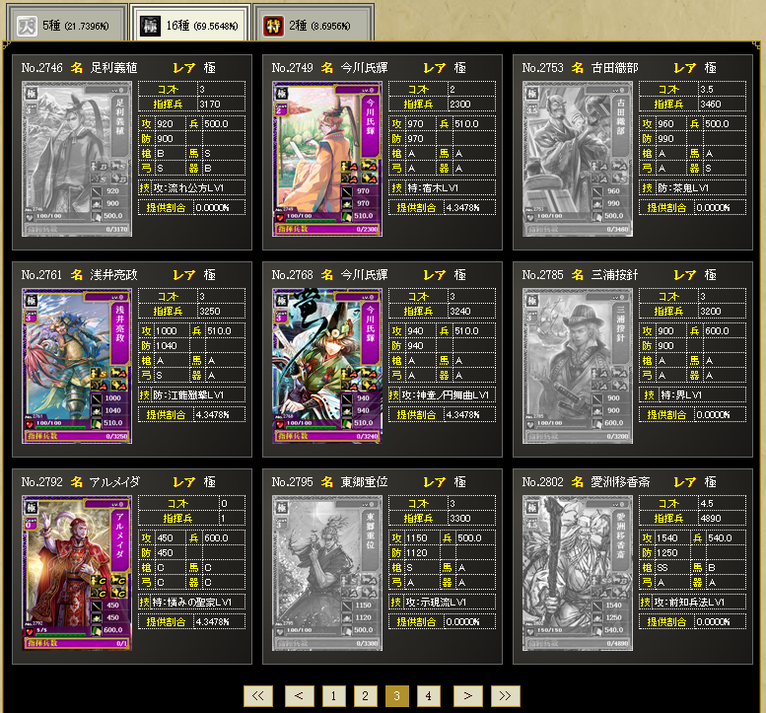Click the 極 rarity badge on 浅井亮政 card
This screenshot has height=713, width=766.
click(32, 301)
